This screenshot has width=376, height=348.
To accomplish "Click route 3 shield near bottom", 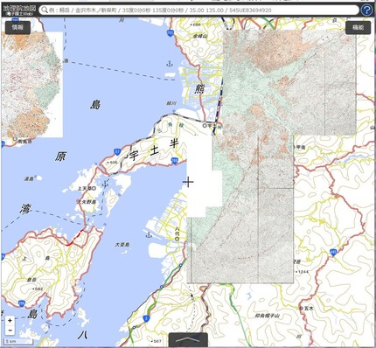I will [145, 318].
